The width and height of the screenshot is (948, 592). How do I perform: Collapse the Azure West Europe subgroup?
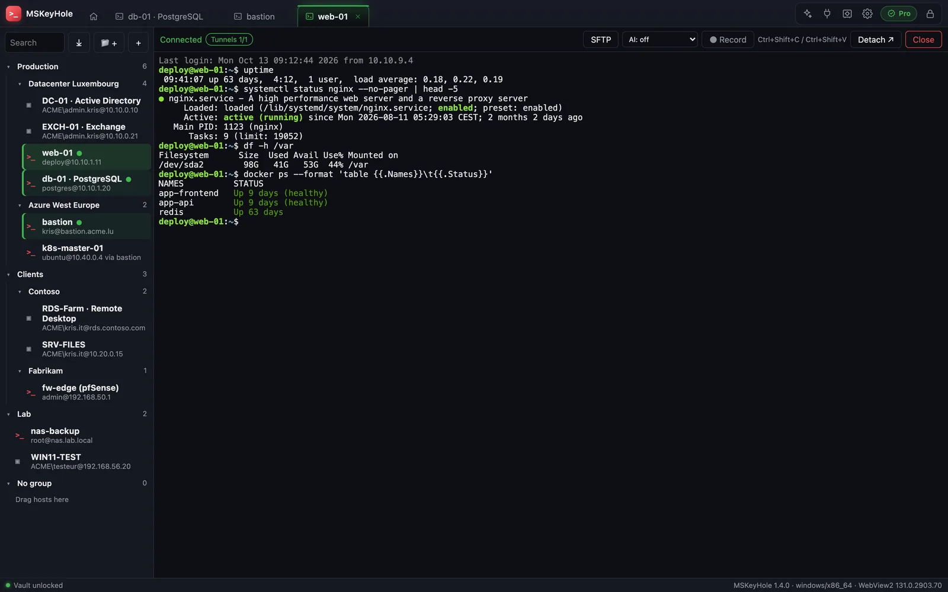pos(20,205)
